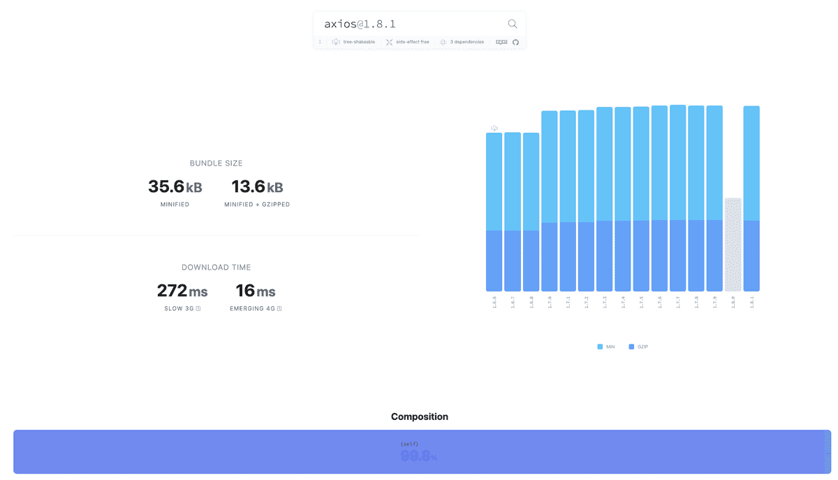The height and width of the screenshot is (480, 838).
Task: Click the info icon beside SLOW 3G
Action: click(x=198, y=308)
